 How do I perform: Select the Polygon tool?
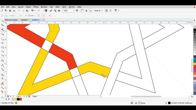pos(2,55)
